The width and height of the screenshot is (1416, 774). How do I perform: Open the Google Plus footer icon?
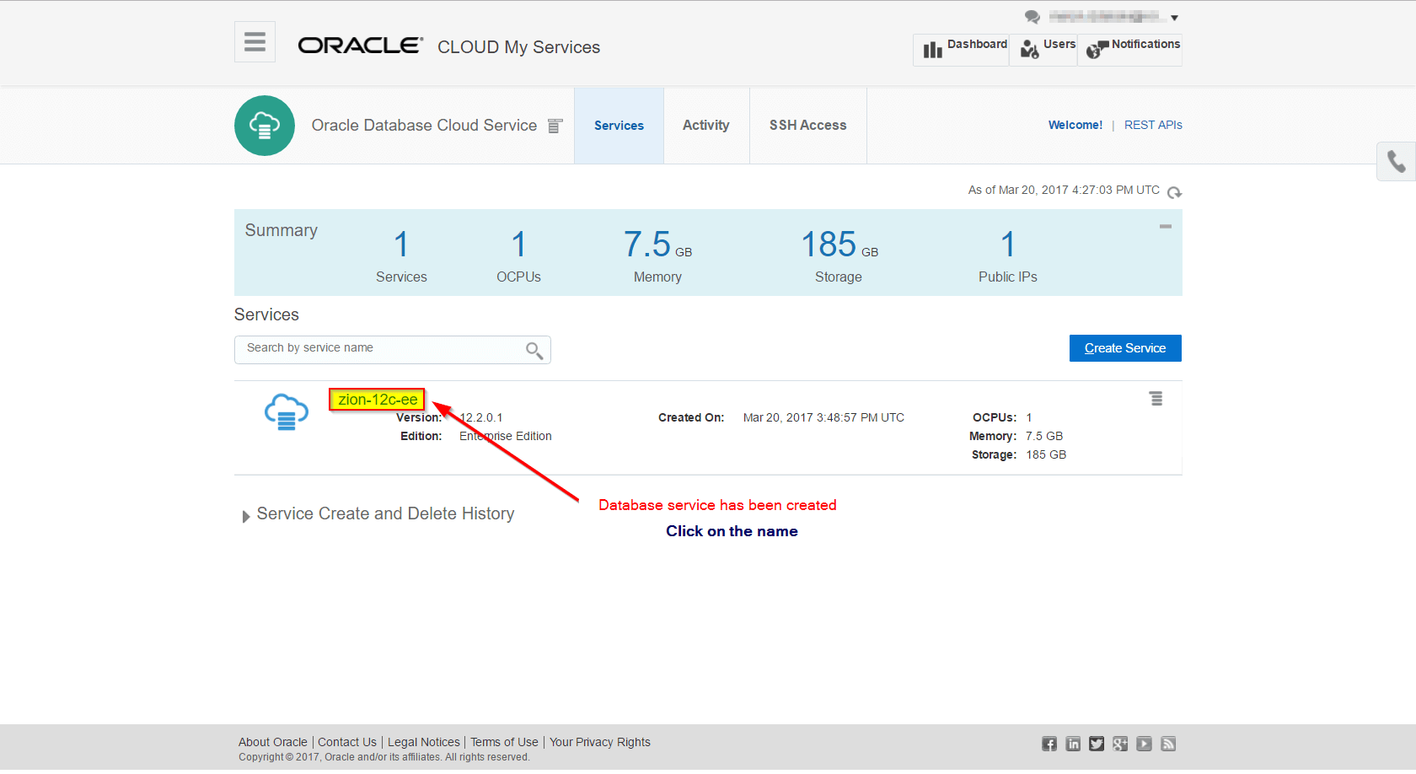coord(1120,744)
